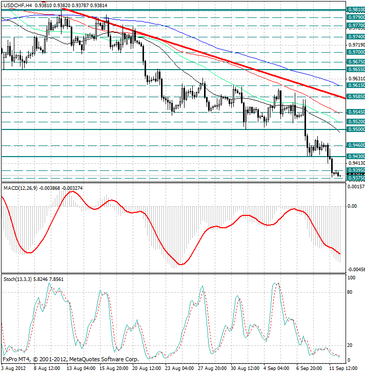Click the 11 Sep 12:00 time label
This screenshot has width=365, height=372.
click(x=343, y=368)
